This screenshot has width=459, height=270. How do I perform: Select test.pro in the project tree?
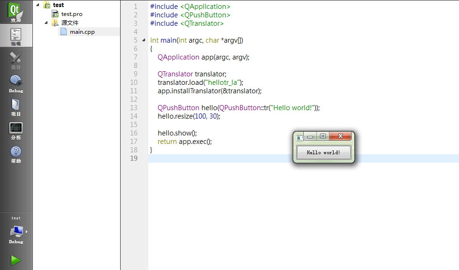(71, 14)
